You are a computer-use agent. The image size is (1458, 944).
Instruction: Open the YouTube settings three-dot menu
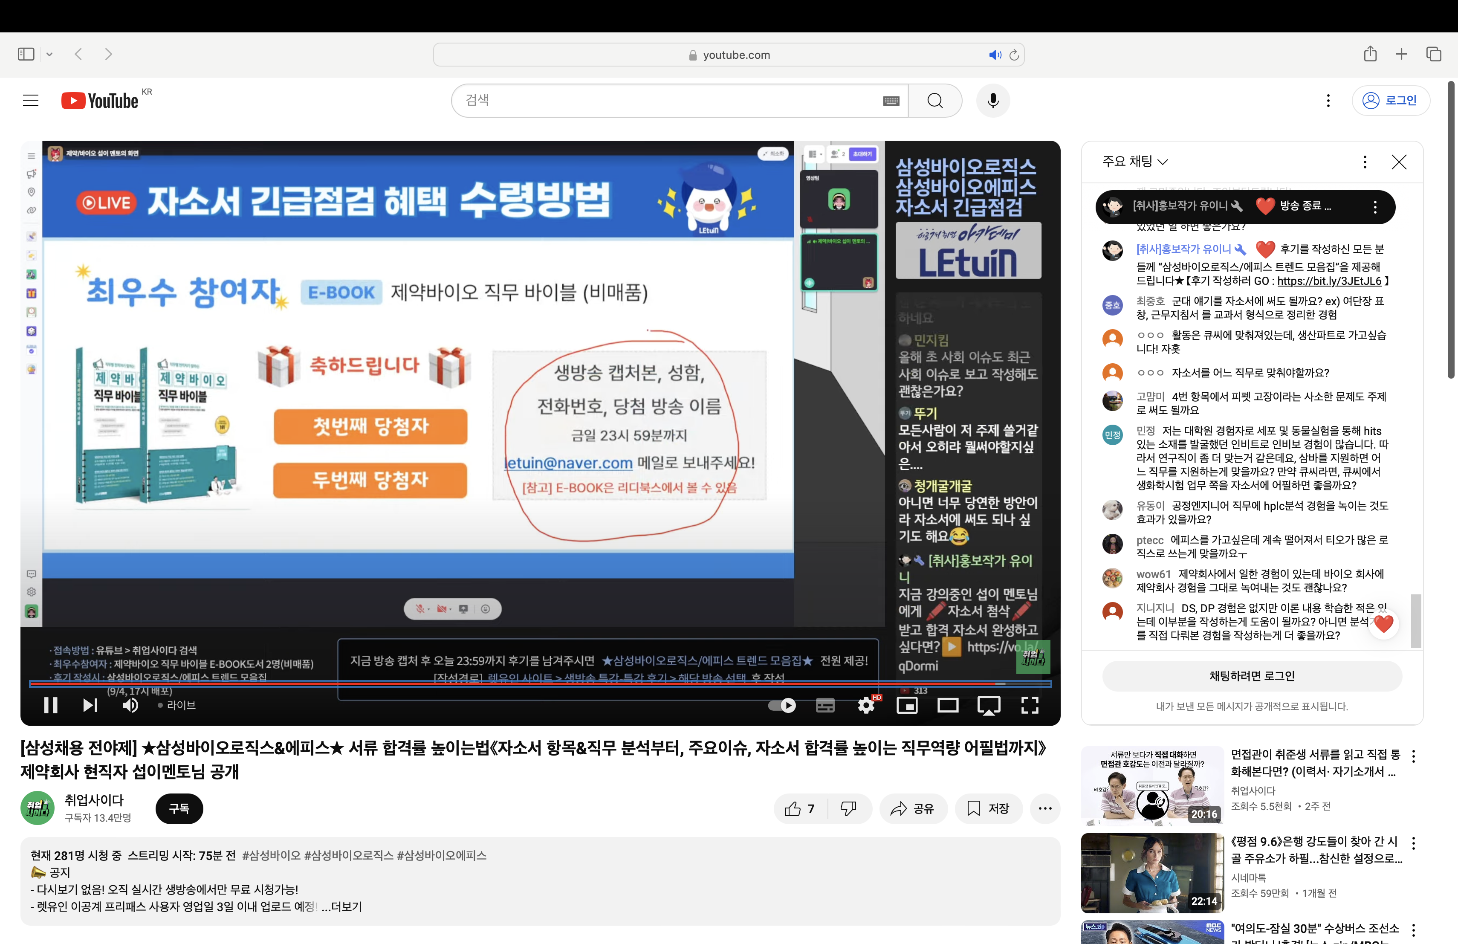coord(1328,101)
